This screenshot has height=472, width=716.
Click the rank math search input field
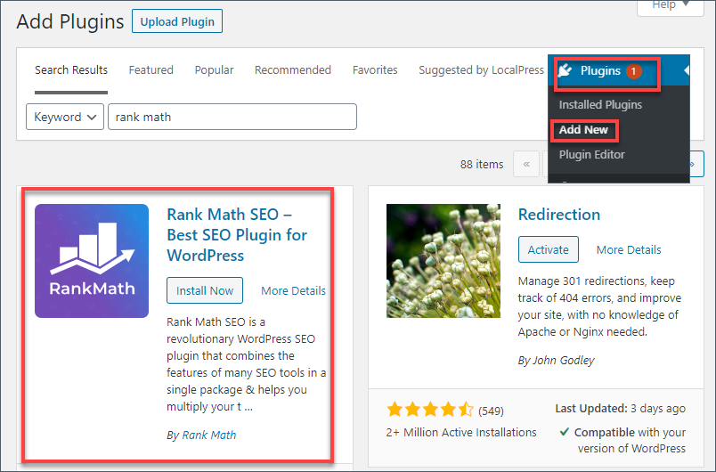click(x=232, y=117)
